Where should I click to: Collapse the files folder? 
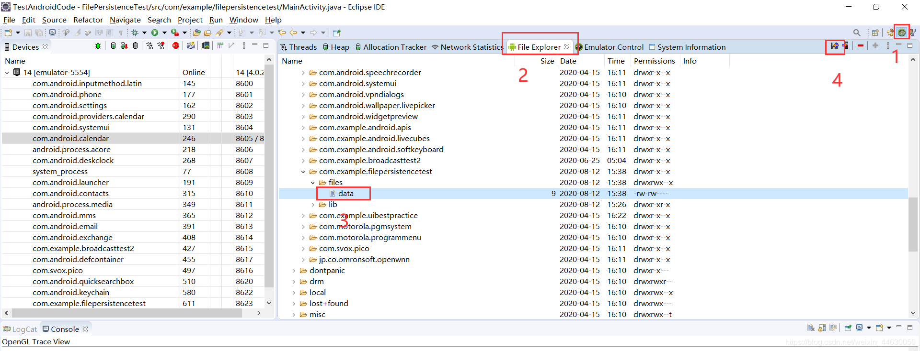tap(313, 183)
